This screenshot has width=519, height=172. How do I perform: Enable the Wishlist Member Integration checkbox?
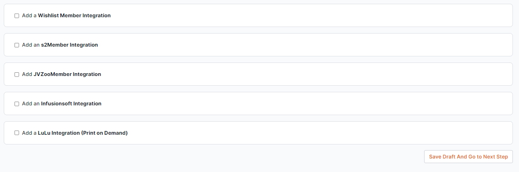pyautogui.click(x=16, y=15)
